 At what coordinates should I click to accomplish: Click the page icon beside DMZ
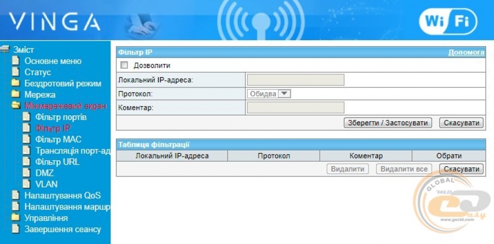click(x=27, y=173)
